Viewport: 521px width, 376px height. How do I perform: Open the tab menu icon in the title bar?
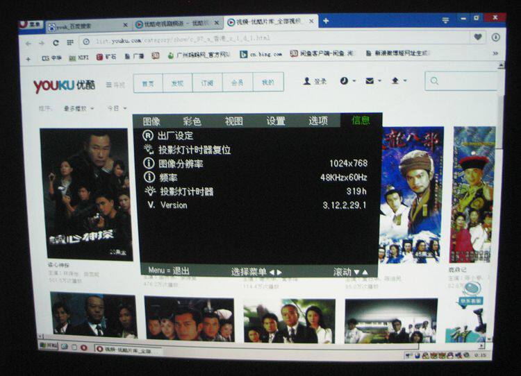pos(445,21)
